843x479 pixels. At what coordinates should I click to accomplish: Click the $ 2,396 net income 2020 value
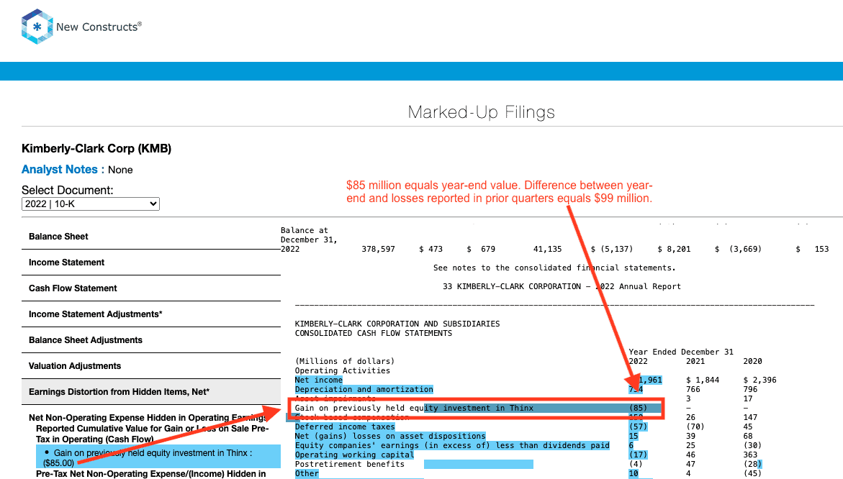759,380
